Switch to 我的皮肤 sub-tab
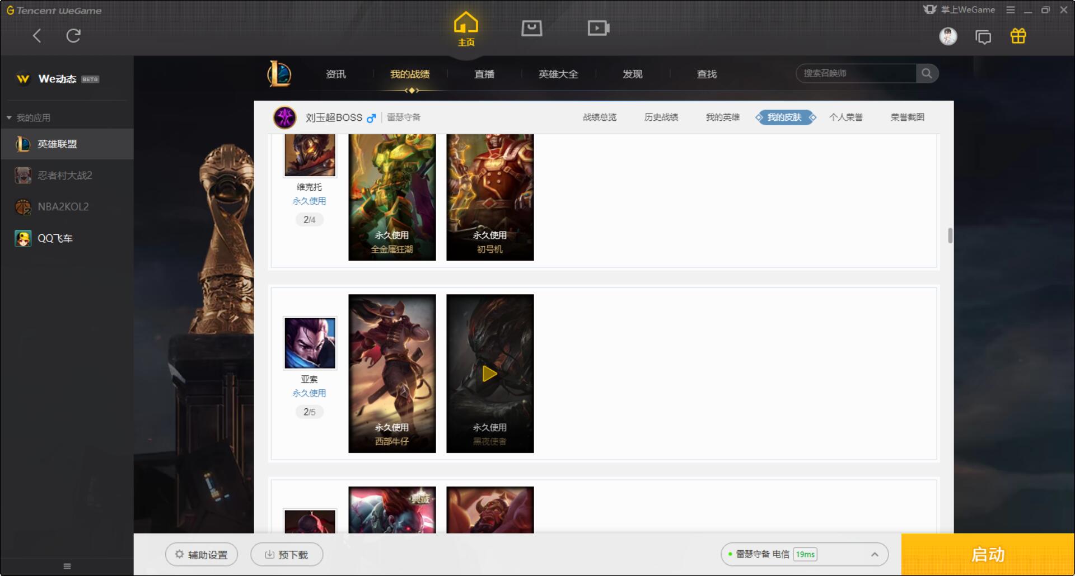This screenshot has height=576, width=1075. tap(784, 117)
